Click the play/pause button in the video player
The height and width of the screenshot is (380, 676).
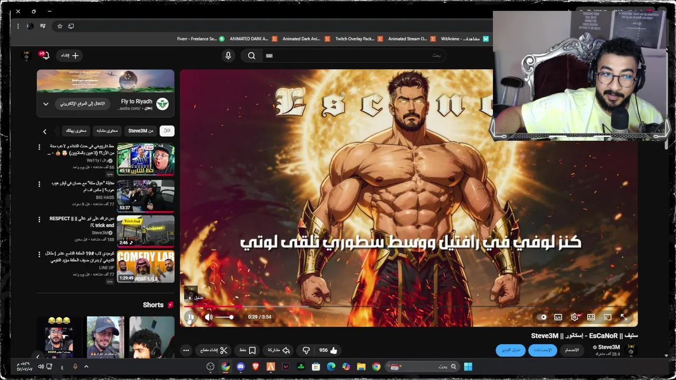[190, 317]
